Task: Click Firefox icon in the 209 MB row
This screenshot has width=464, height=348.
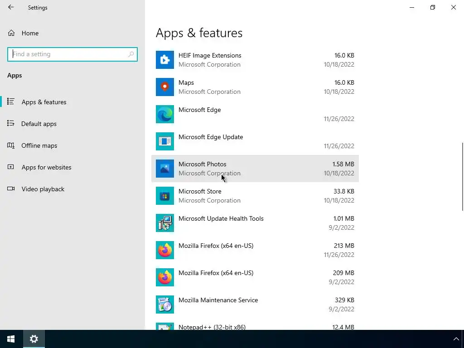Action: click(165, 278)
